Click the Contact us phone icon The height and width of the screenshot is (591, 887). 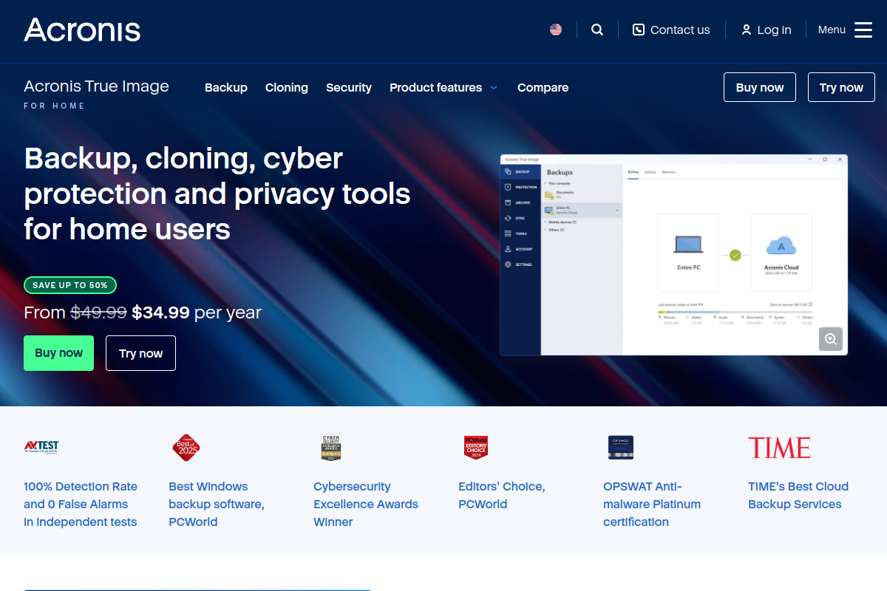[639, 30]
